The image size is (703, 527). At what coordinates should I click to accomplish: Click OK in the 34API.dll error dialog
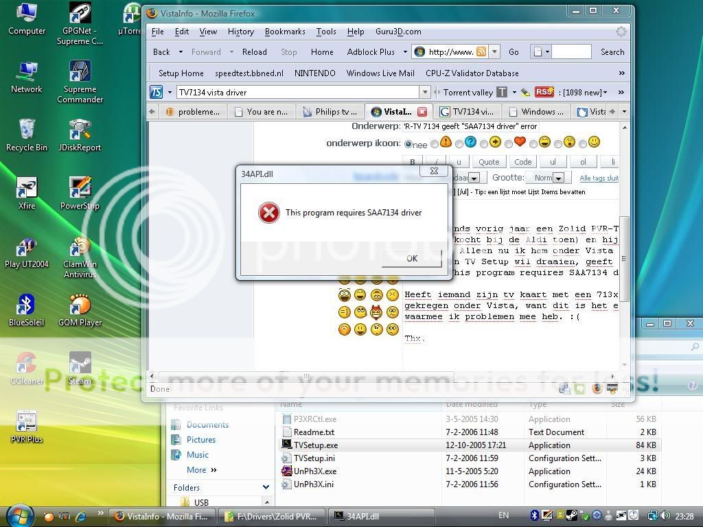[x=411, y=258]
